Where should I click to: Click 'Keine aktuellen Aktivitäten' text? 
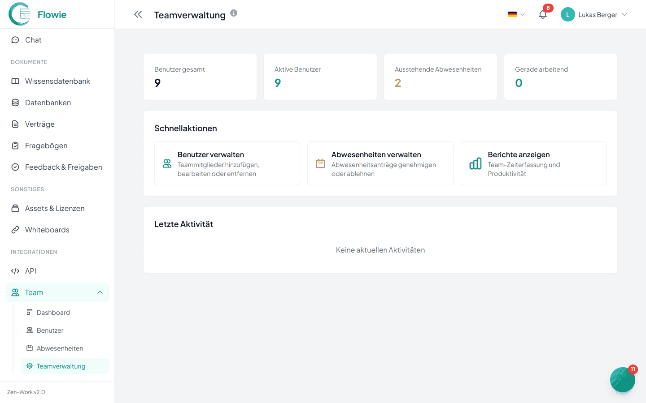pyautogui.click(x=380, y=250)
